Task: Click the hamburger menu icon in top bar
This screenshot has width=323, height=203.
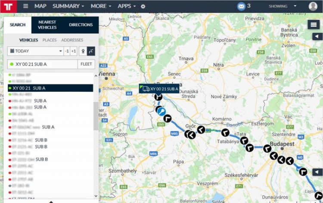Action: (26, 6)
